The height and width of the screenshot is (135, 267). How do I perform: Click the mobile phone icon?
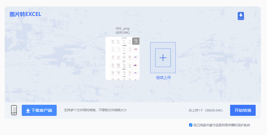point(14,110)
